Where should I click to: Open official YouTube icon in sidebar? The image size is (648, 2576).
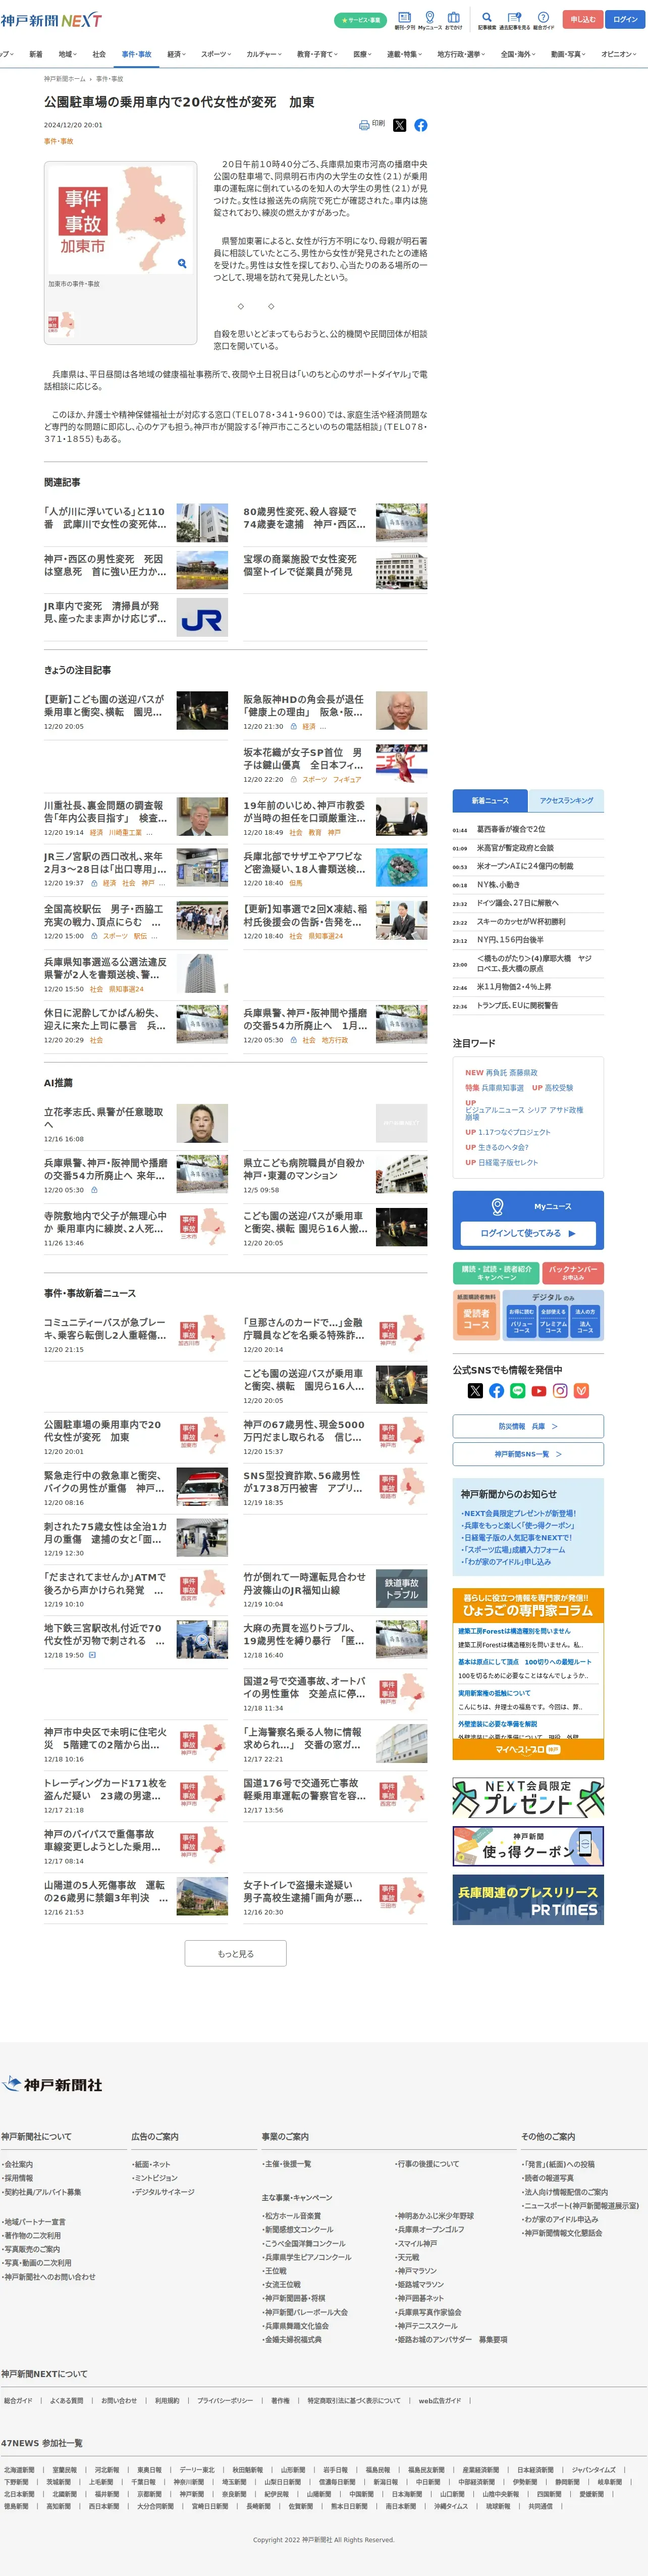539,1391
